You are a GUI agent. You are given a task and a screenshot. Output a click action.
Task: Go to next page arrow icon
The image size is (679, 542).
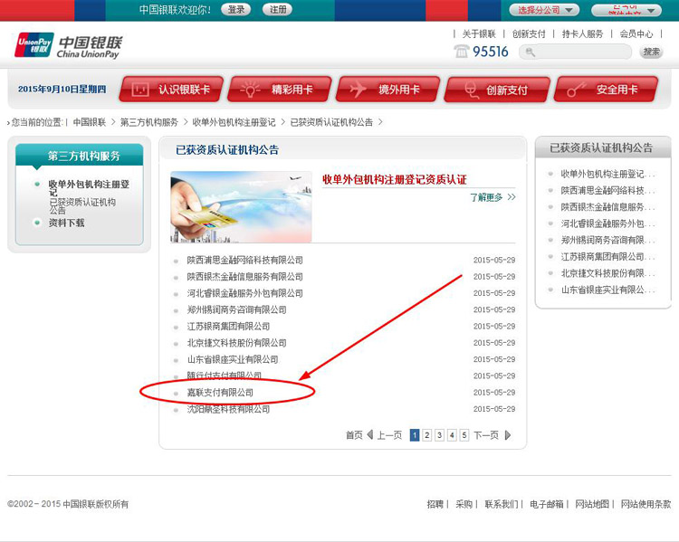508,435
